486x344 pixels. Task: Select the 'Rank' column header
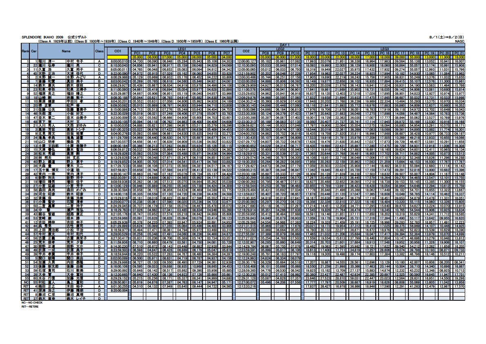tap(25, 51)
